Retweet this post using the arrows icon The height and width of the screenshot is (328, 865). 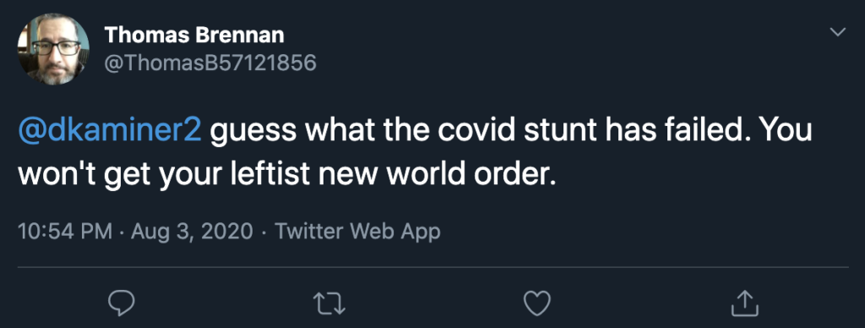pos(329,303)
